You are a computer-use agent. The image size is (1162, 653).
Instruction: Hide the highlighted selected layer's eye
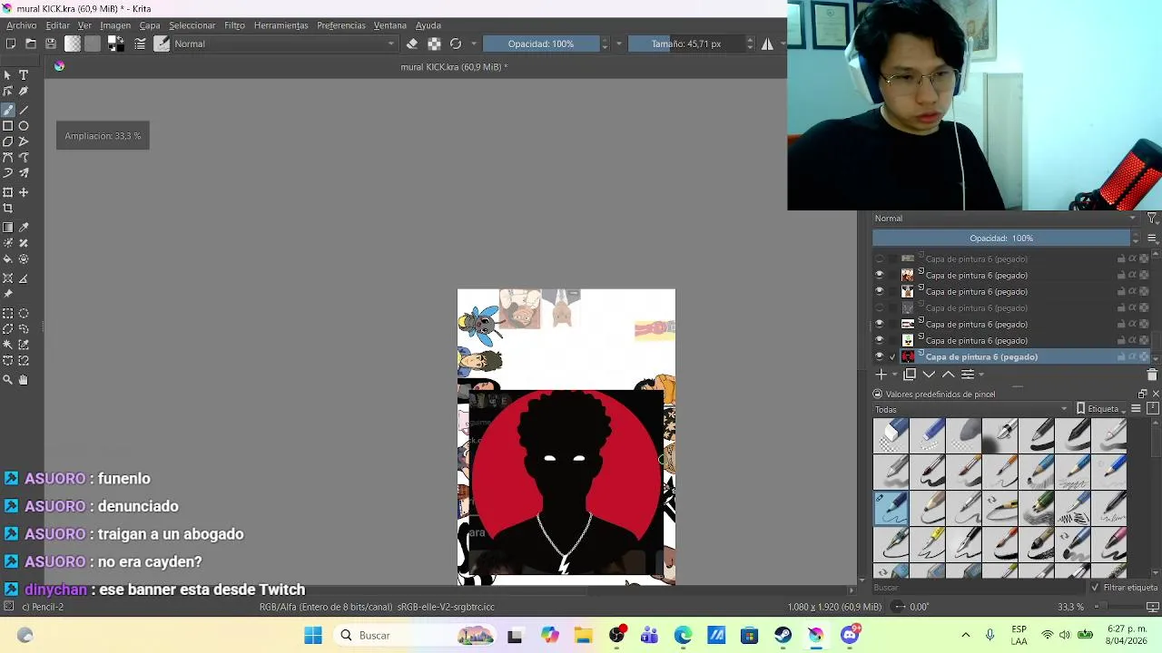(x=879, y=357)
